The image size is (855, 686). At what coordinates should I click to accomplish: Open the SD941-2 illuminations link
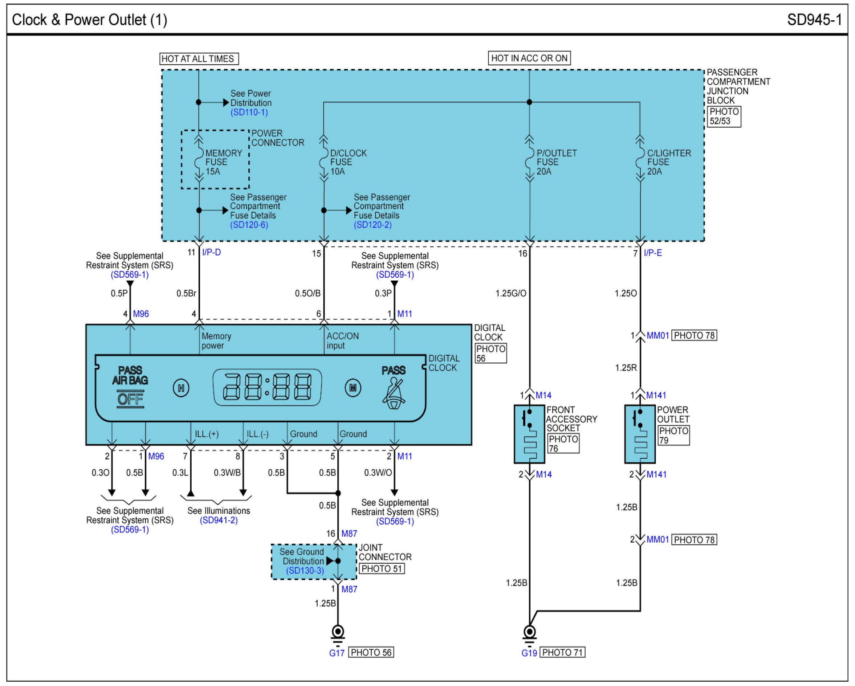click(219, 520)
